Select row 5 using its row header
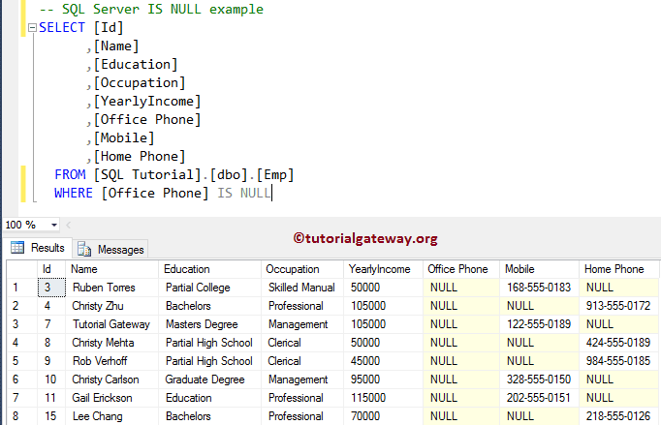The height and width of the screenshot is (425, 661). point(16,361)
